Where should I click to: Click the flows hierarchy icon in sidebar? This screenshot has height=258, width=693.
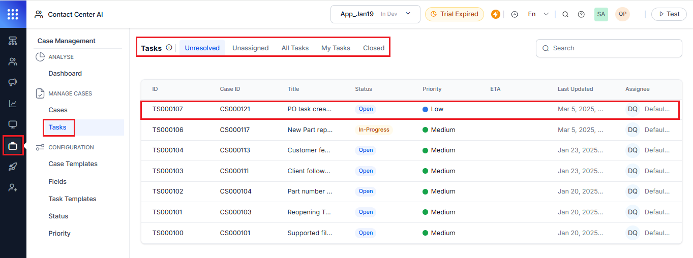[13, 41]
